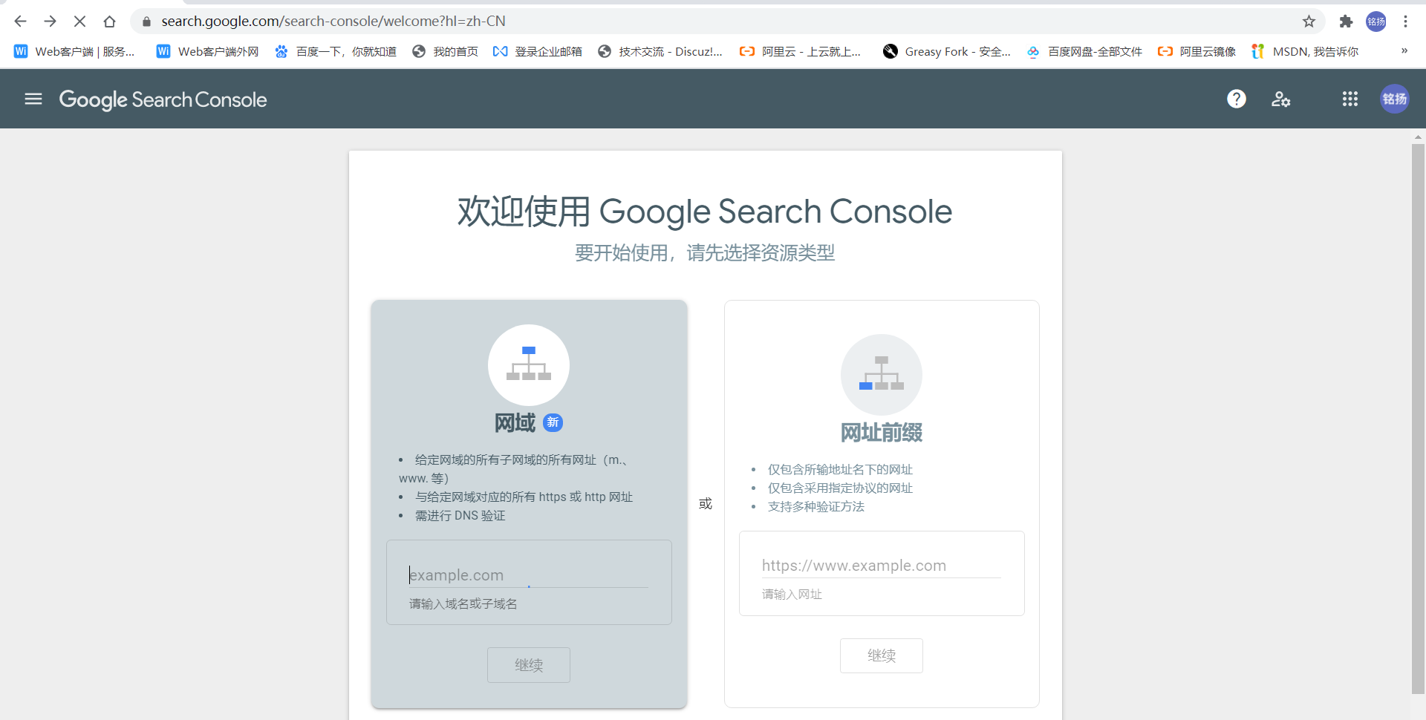Select the 网域 property type icon
Viewport: 1426px width, 720px height.
point(529,364)
